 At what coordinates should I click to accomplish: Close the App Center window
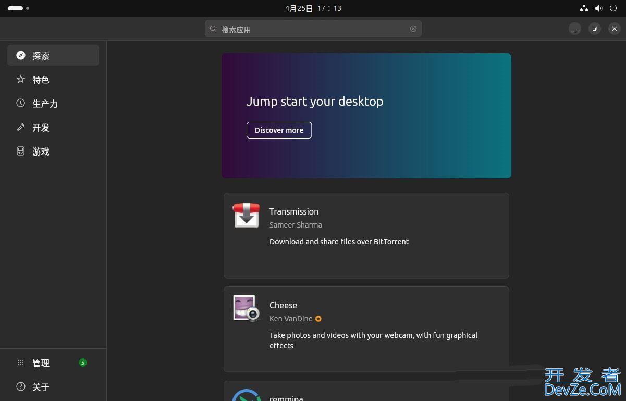(x=615, y=29)
